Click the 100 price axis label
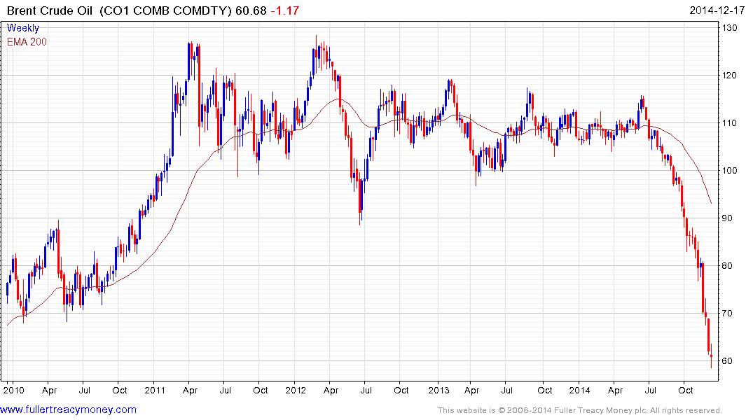753x420 pixels. click(x=729, y=170)
